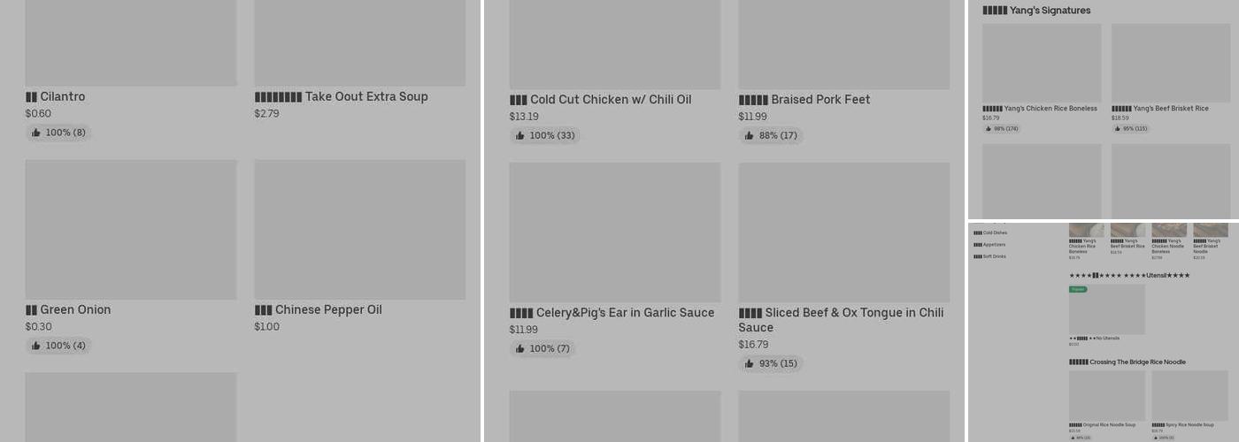Click thumbs-up icon under Celery&Pig's Ear
Image resolution: width=1239 pixels, height=442 pixels.
coord(520,349)
